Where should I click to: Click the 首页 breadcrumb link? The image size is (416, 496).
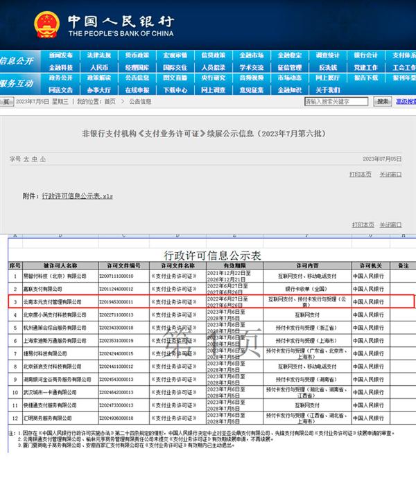click(x=110, y=102)
